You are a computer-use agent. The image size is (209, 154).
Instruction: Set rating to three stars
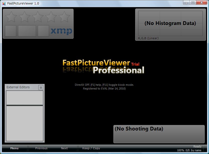(38, 17)
